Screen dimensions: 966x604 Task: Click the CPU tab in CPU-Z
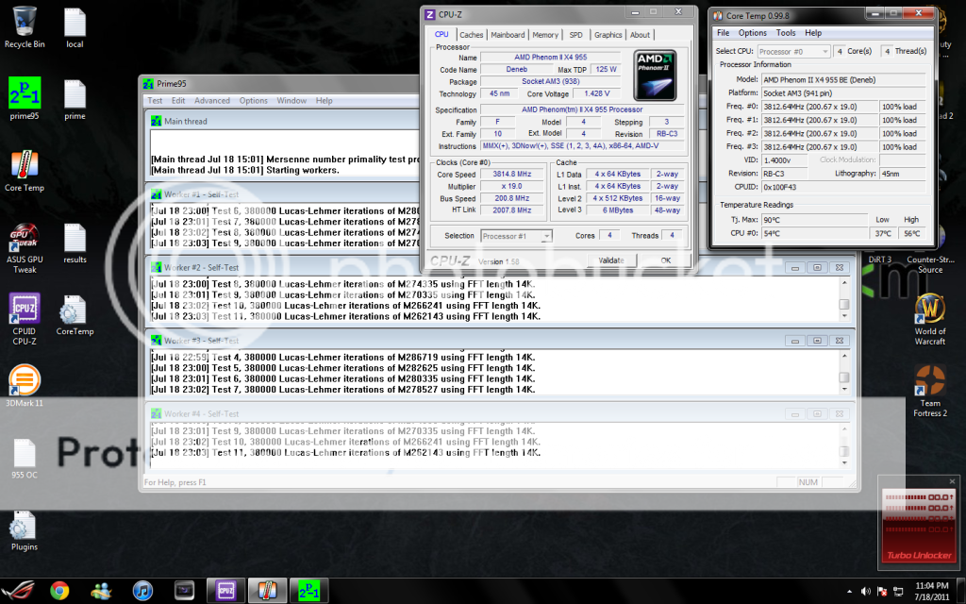coord(441,35)
